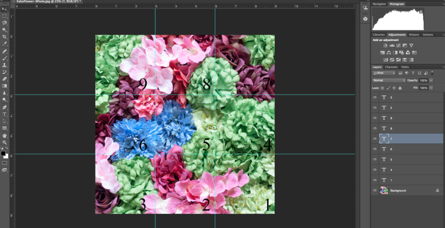
Task: Add a Color Lookup adjustment
Action: [415, 53]
